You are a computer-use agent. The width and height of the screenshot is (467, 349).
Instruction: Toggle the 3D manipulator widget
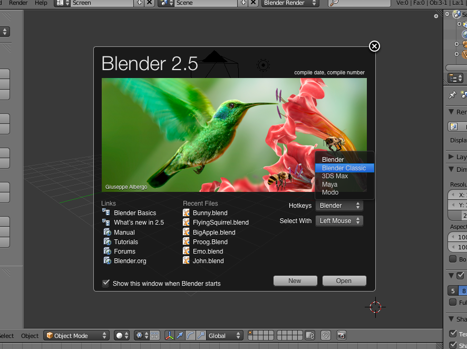(x=169, y=336)
